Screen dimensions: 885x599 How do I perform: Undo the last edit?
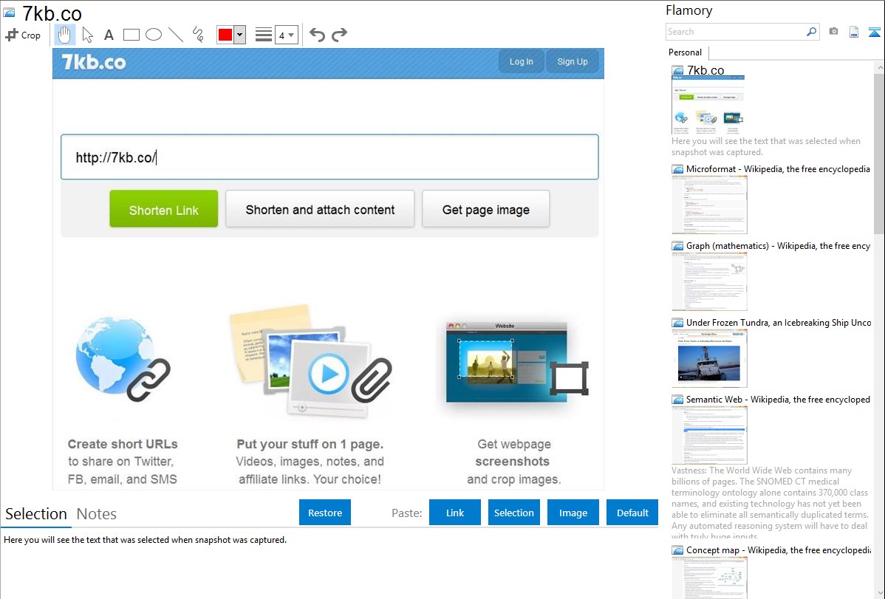[x=317, y=35]
